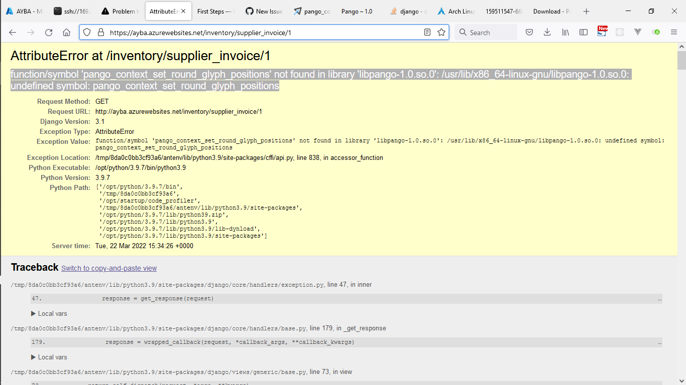Switch to the Pango – 1.0 tab
The height and width of the screenshot is (385, 686).
click(x=357, y=10)
